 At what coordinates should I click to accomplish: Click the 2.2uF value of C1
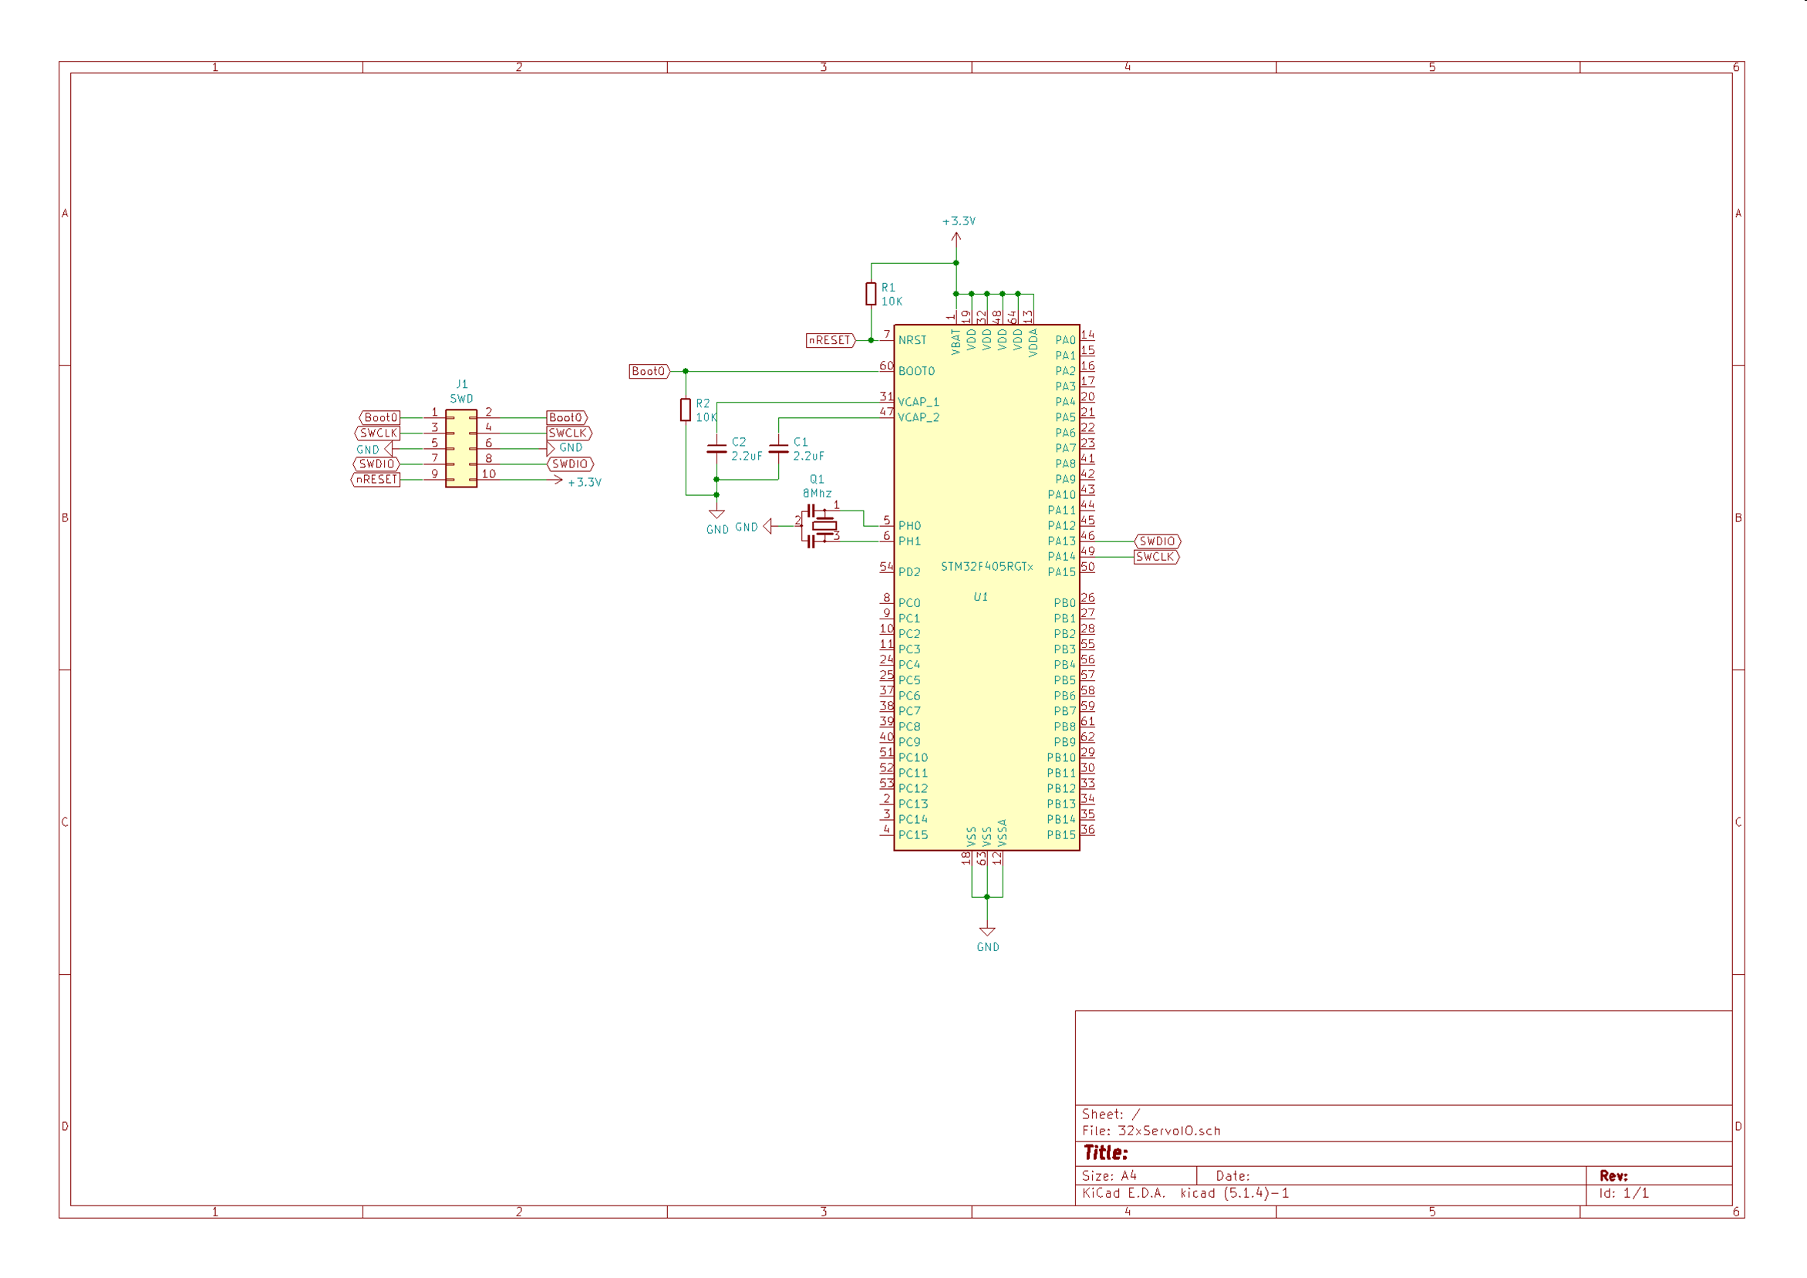tap(808, 456)
